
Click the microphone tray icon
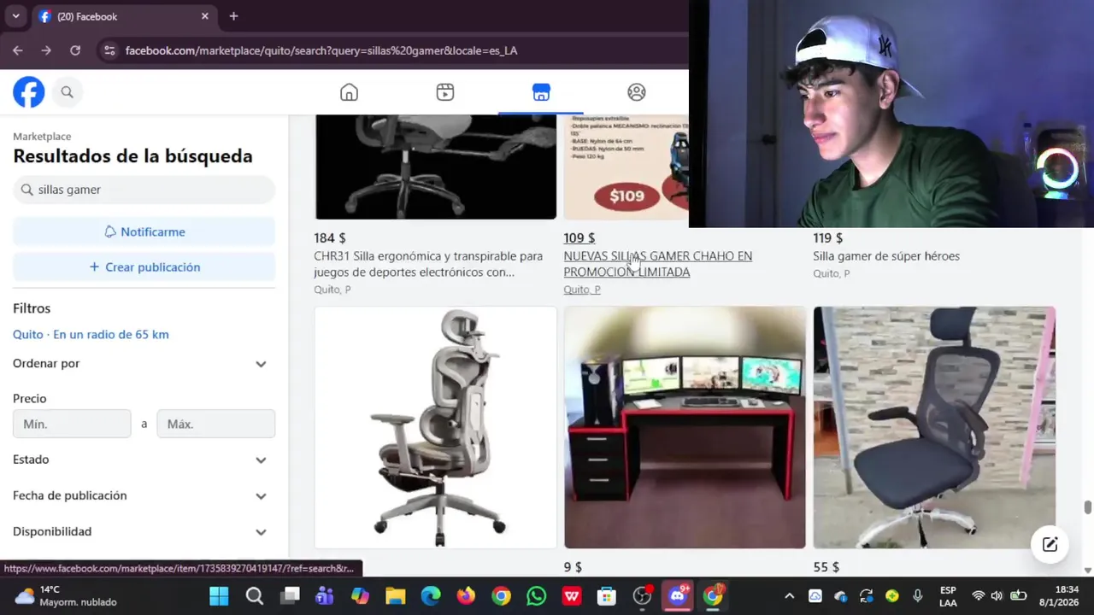pyautogui.click(x=918, y=595)
